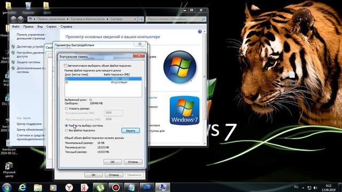This screenshot has width=342, height=192.
Task: Select 'Без файла подкачки' radio button
Action: coord(66,130)
